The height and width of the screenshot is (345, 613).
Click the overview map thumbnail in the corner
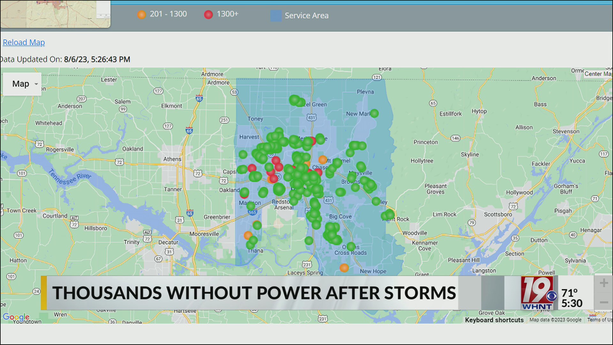(54, 14)
